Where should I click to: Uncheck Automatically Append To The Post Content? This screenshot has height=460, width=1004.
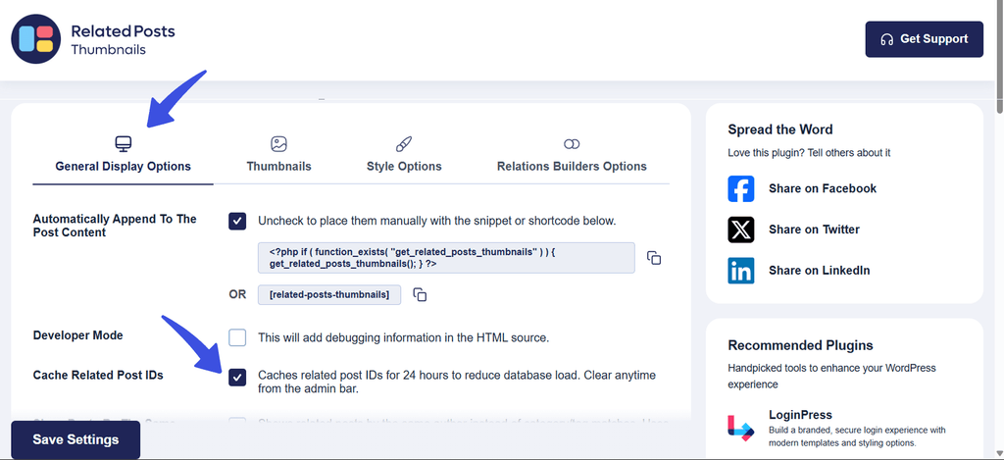[237, 221]
